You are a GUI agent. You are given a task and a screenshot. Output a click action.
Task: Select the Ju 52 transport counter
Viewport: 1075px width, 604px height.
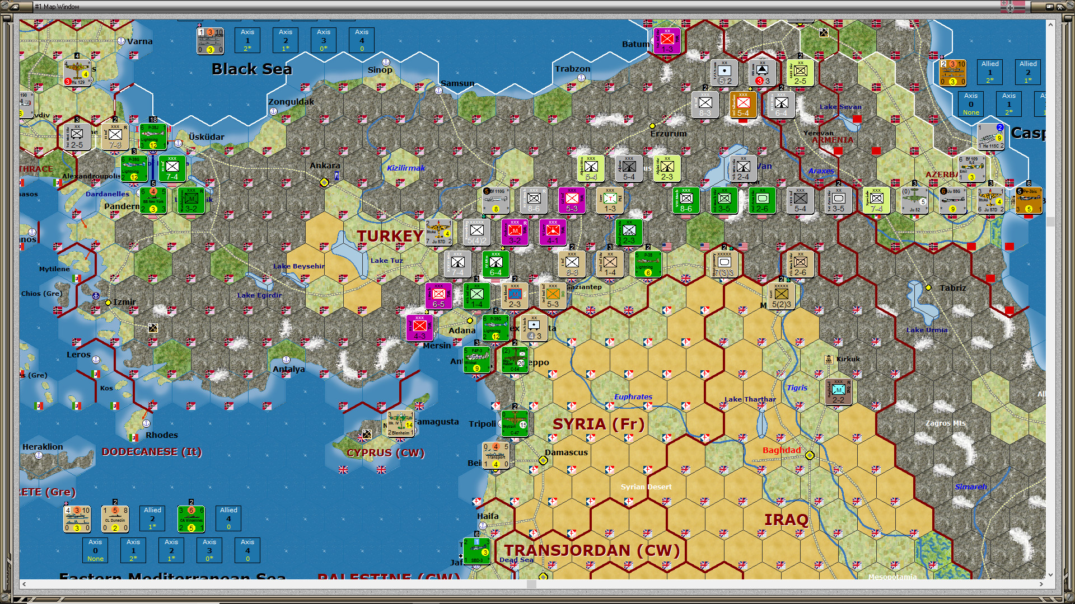click(914, 200)
